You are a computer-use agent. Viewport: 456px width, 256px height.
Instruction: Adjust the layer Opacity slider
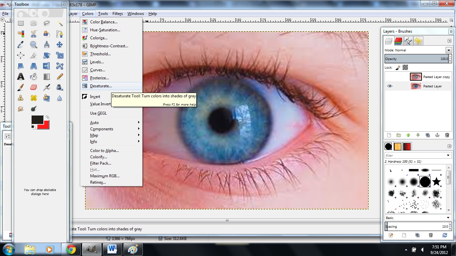tap(417, 59)
